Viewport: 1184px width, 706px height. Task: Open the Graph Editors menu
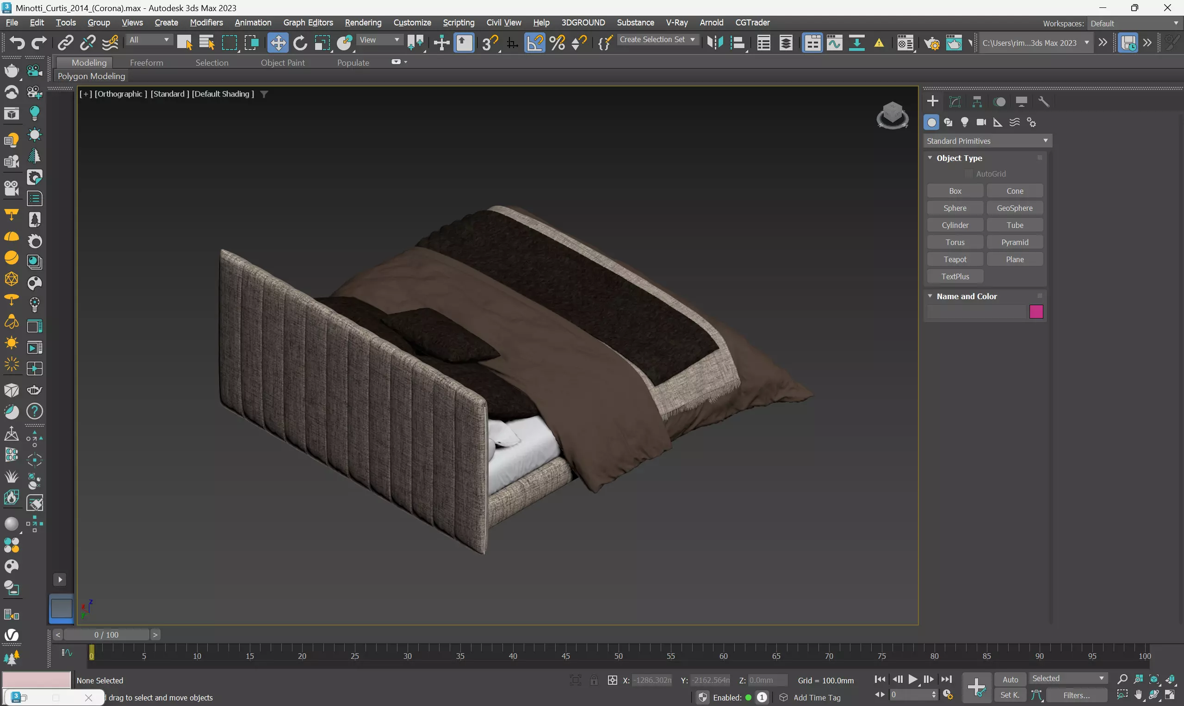(308, 22)
